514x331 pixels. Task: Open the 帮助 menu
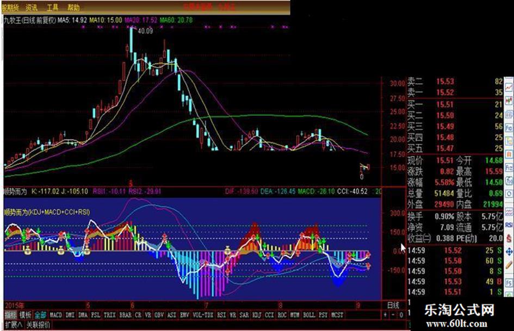[x=73, y=7]
